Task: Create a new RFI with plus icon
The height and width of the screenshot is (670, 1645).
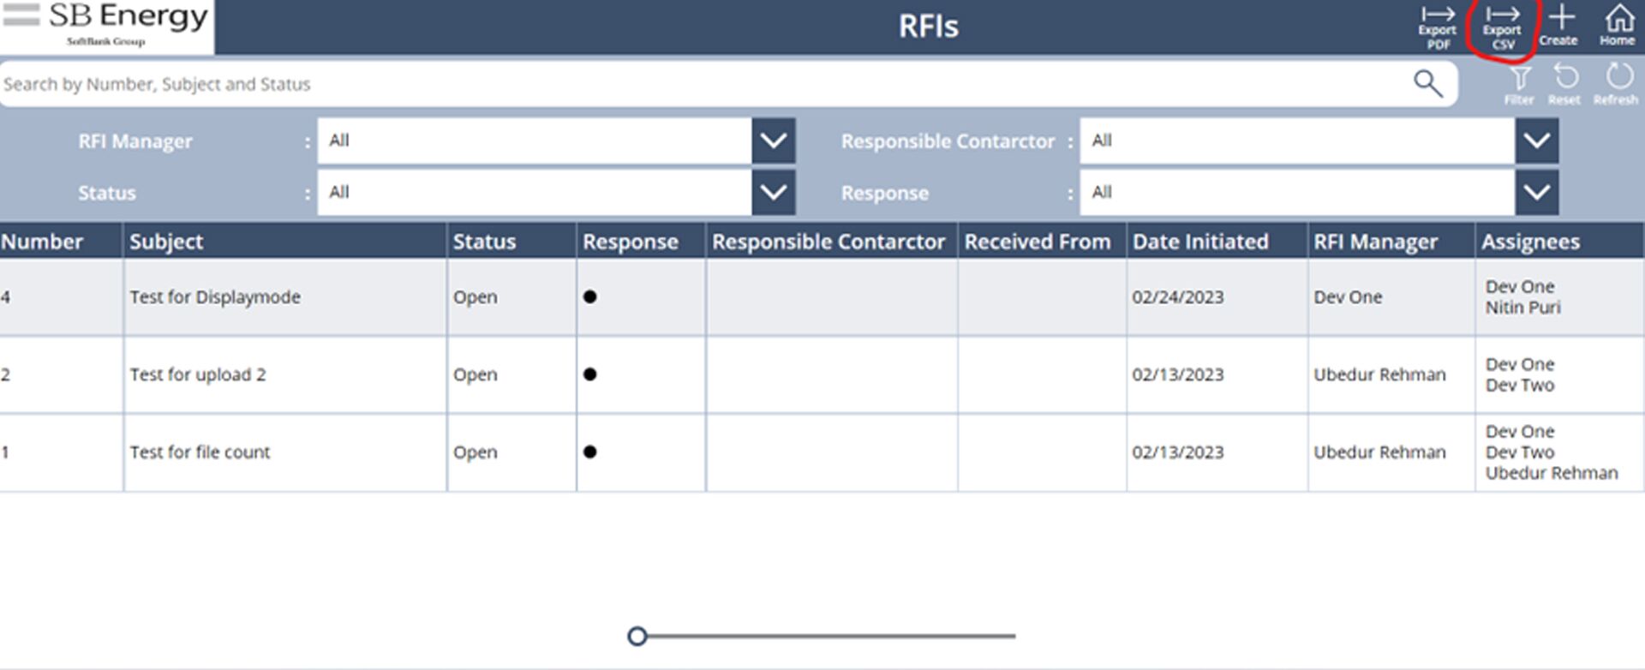Action: (1560, 25)
